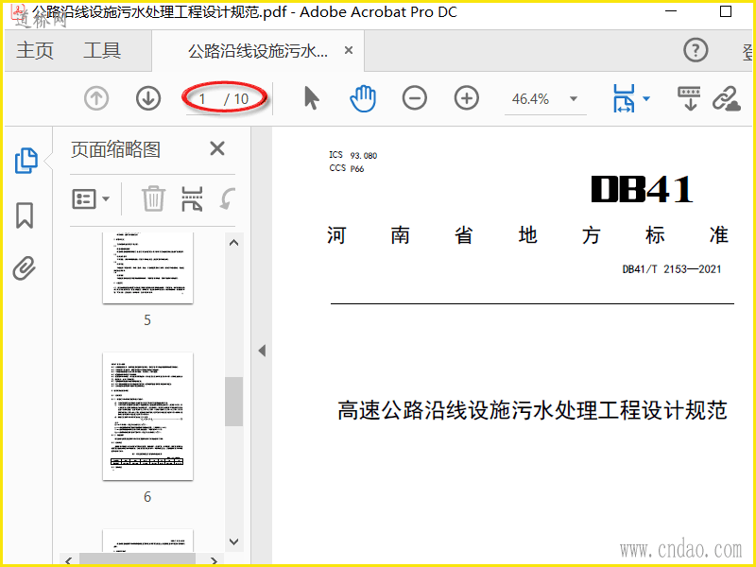Click the thumbnail panel scroll-right arrow
Image resolution: width=756 pixels, height=567 pixels.
tap(215, 560)
